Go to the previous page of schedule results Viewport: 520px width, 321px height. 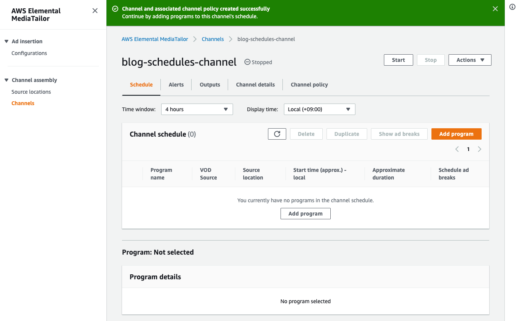click(x=457, y=149)
